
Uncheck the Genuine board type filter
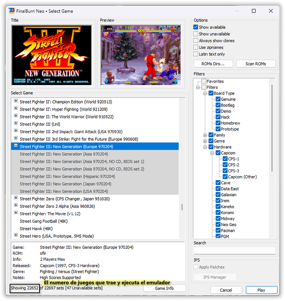click(x=218, y=99)
